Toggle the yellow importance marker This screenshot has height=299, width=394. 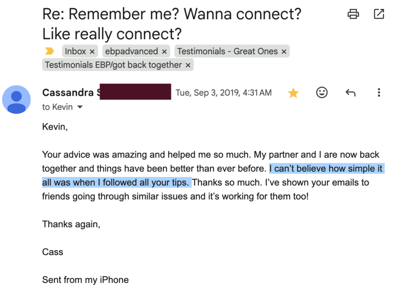pyautogui.click(x=50, y=51)
